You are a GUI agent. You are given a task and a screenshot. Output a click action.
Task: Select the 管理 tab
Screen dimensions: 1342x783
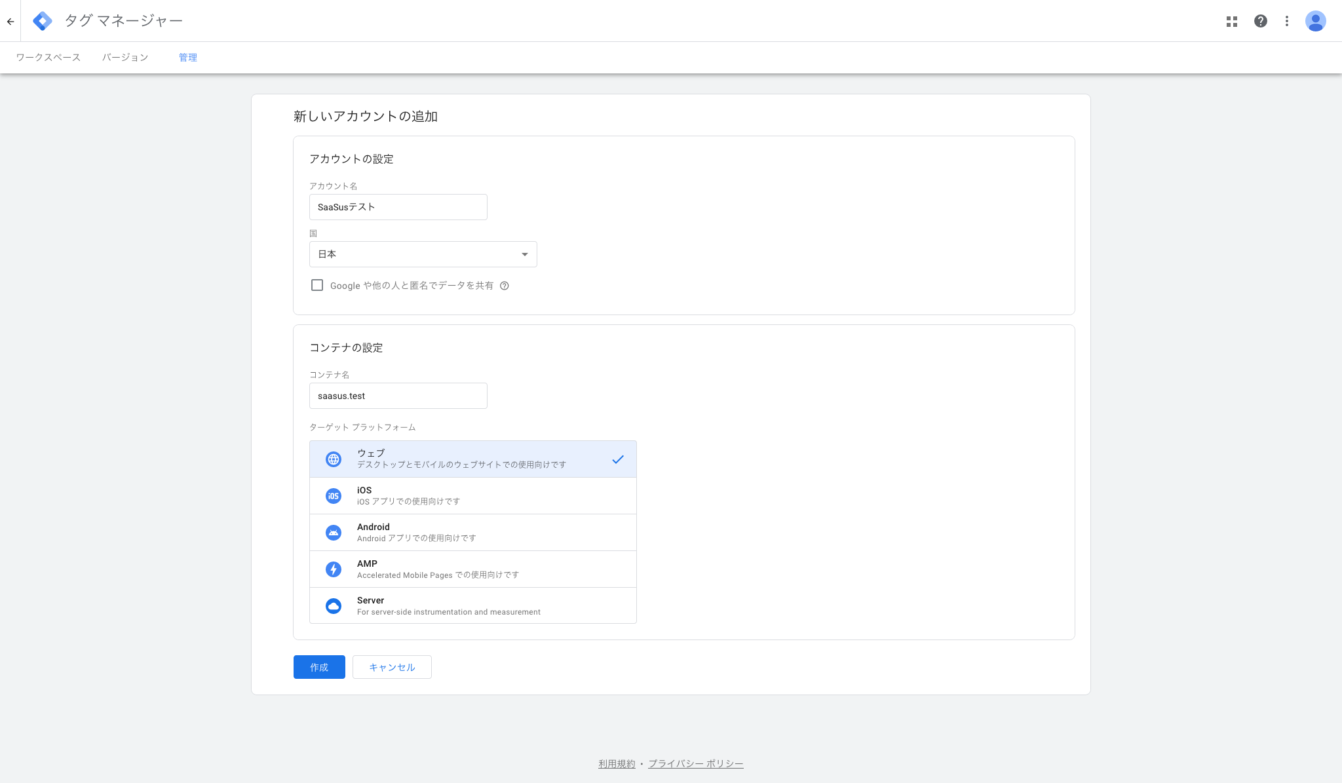coord(188,58)
